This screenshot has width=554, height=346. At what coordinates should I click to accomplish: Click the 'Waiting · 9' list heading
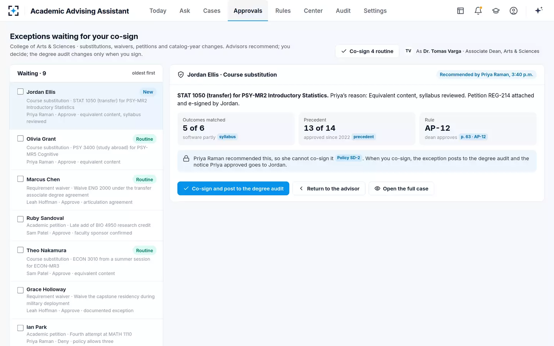(32, 73)
